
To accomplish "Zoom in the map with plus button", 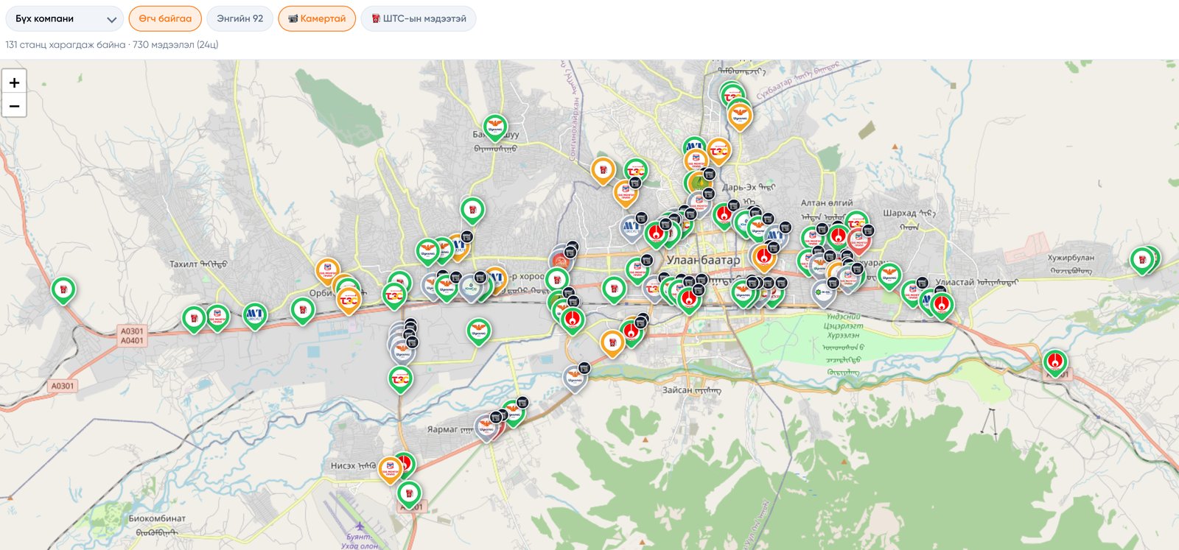I will [14, 82].
